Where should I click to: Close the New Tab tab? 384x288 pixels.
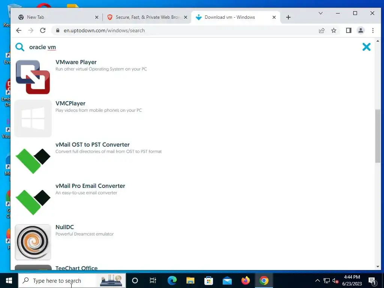tap(97, 17)
